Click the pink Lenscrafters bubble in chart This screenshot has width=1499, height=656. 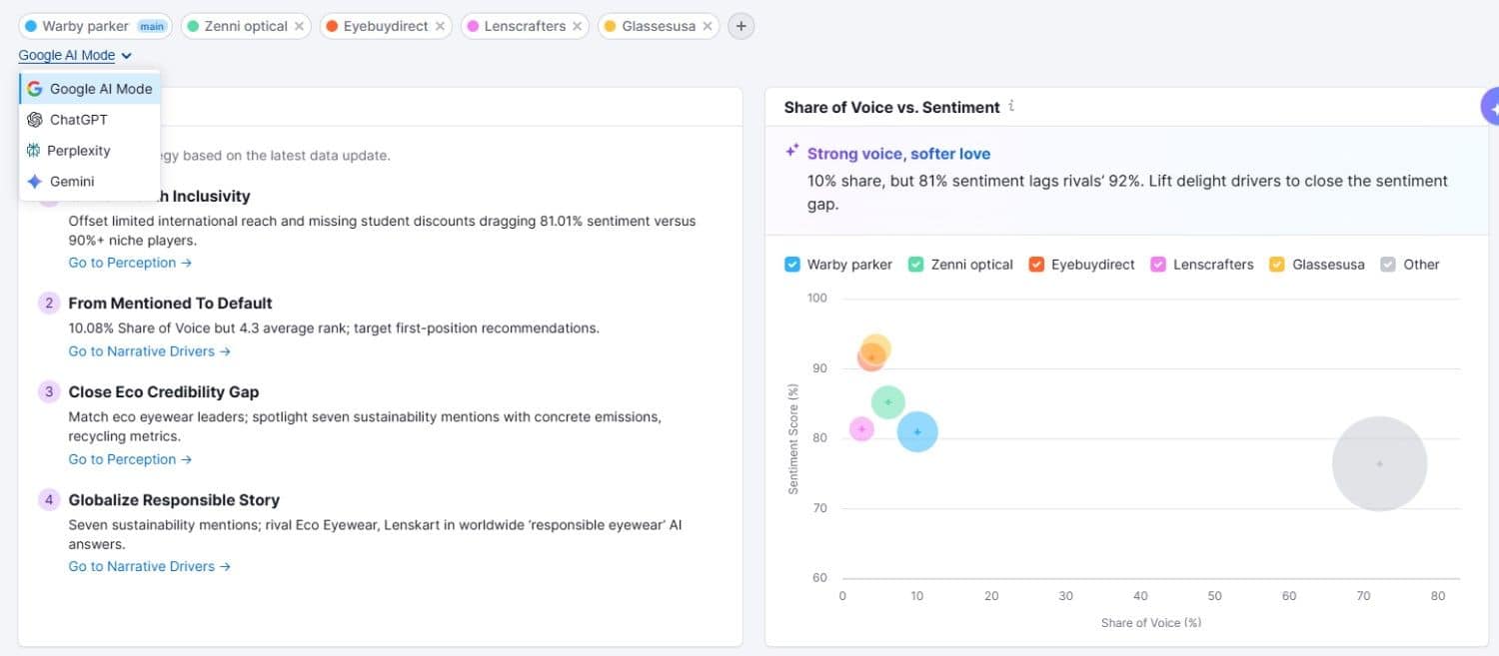[861, 429]
